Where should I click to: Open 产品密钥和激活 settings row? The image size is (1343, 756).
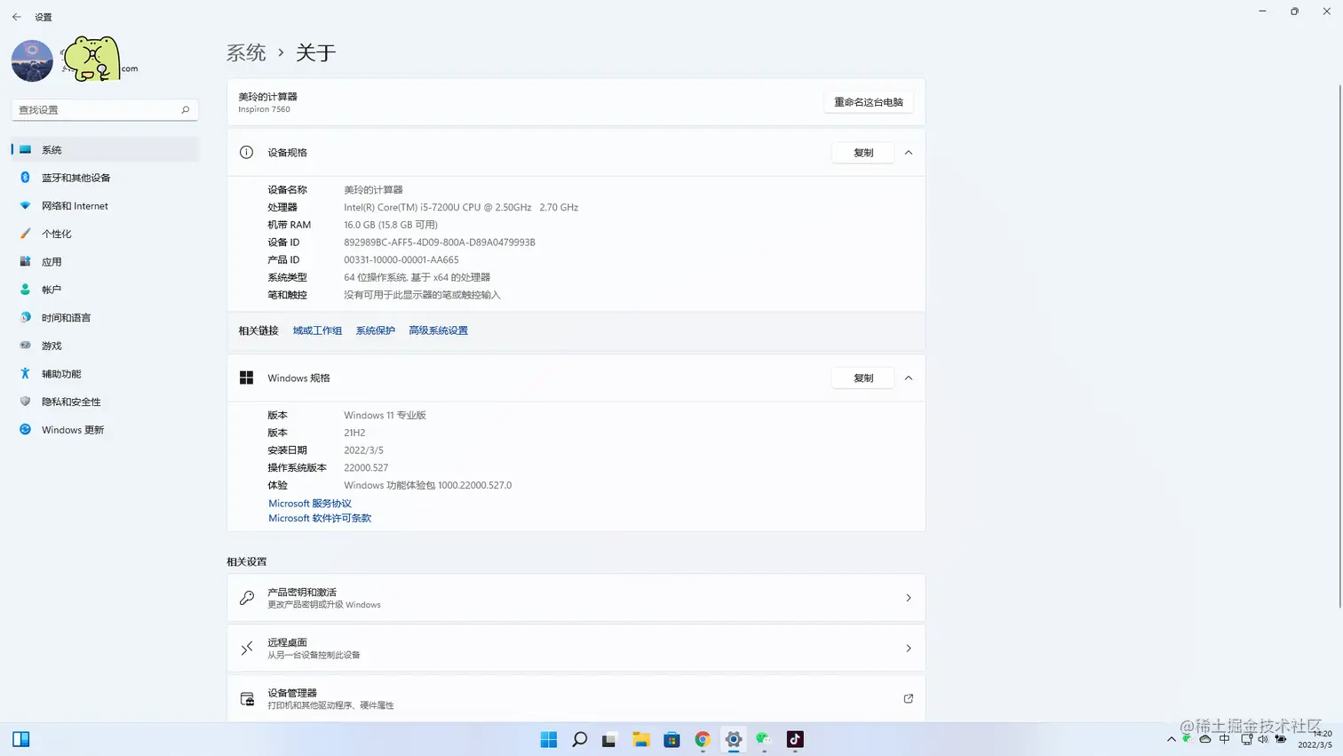click(576, 598)
